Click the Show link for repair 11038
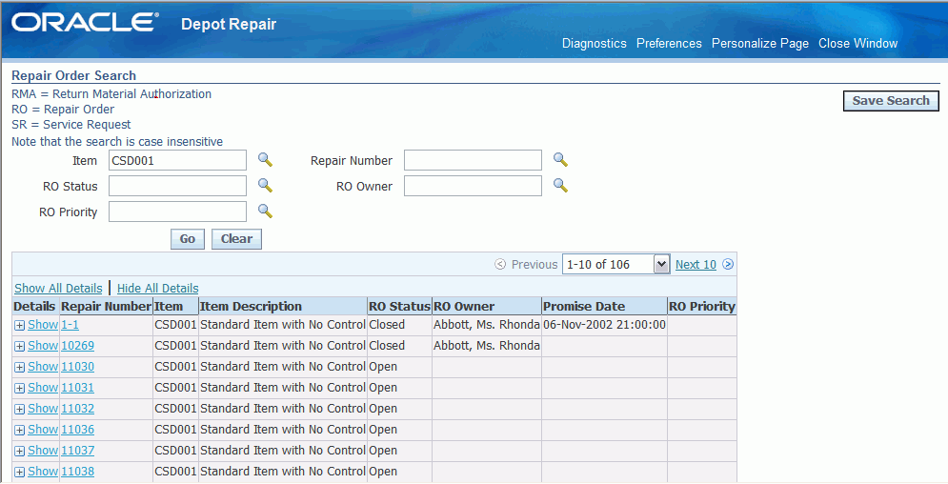Image resolution: width=948 pixels, height=484 pixels. pos(43,472)
